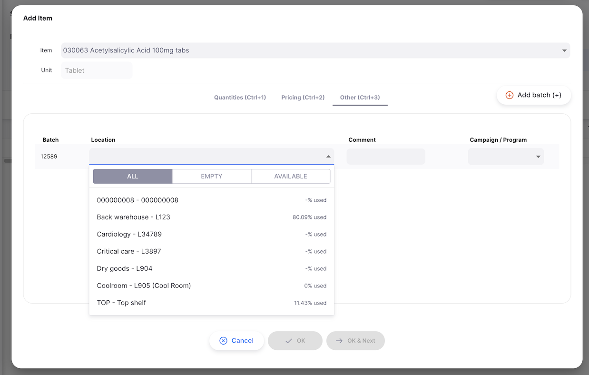Viewport: 589px width, 375px height.
Task: Click the Comment input field
Action: point(386,157)
